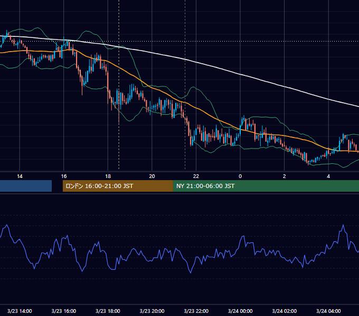
Task: Click the 3/23 16:00 time label
Action: click(x=64, y=311)
